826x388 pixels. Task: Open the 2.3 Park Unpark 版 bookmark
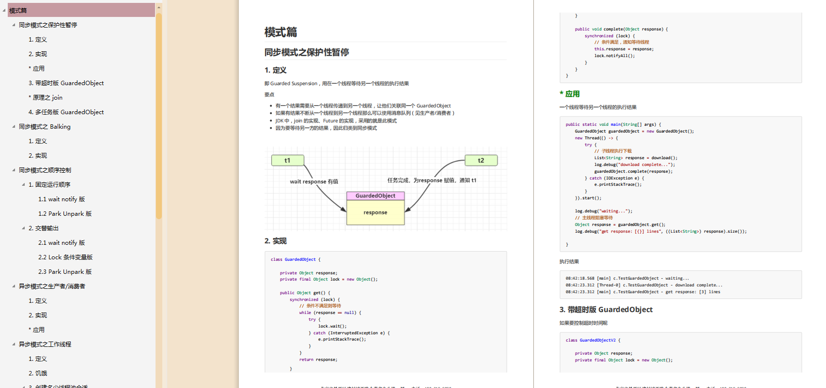[65, 271]
